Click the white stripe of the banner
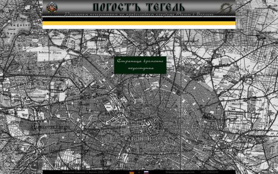 pos(139,27)
